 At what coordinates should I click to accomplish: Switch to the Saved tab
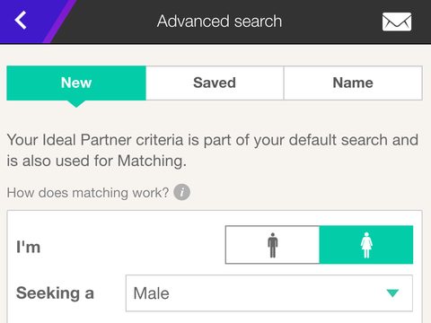(x=215, y=83)
